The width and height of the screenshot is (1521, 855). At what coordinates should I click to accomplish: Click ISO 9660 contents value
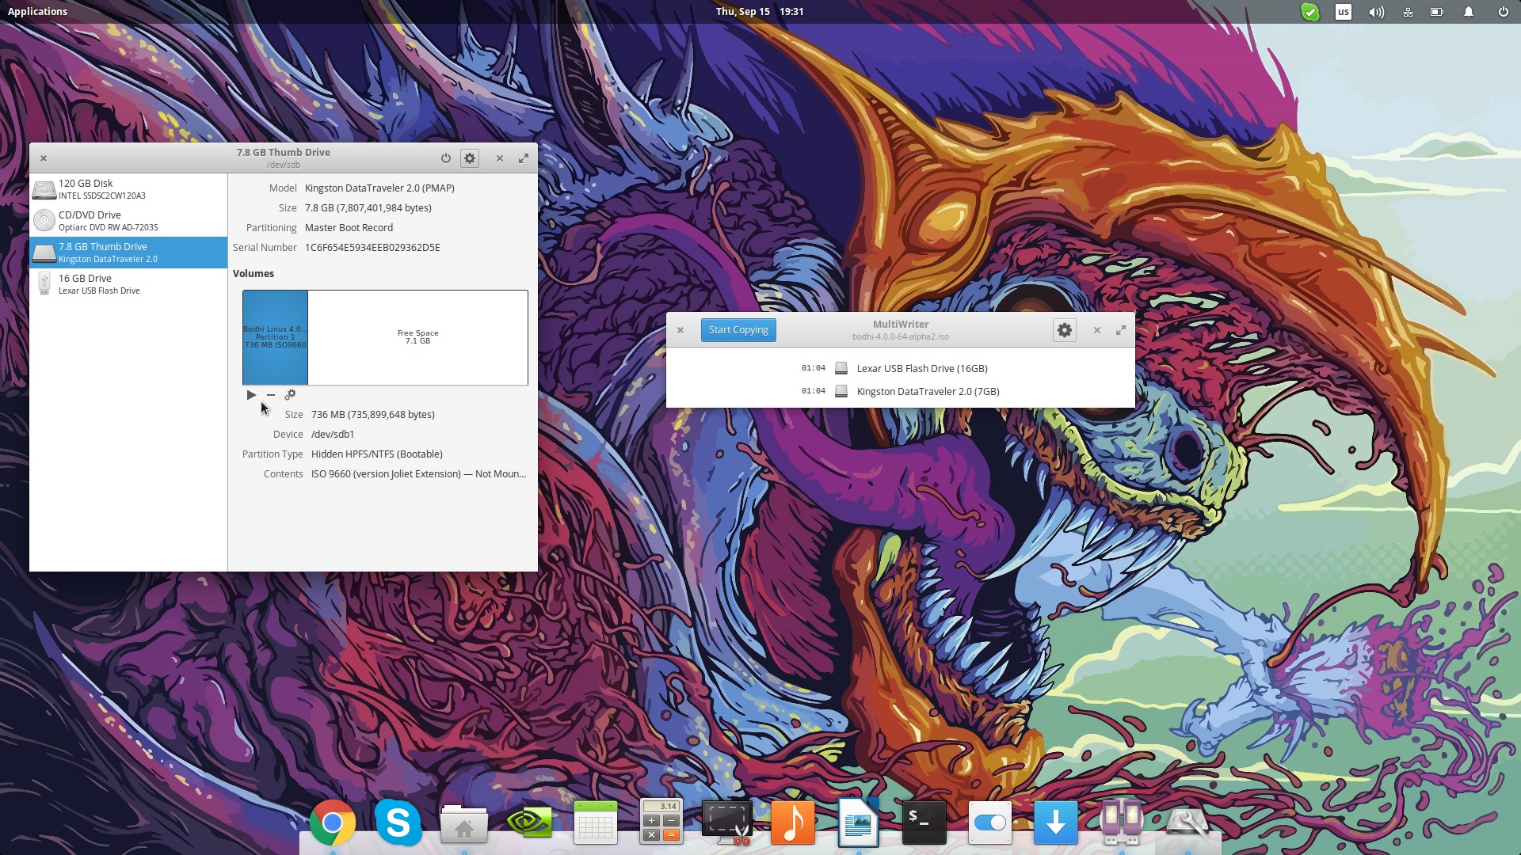[x=418, y=473]
